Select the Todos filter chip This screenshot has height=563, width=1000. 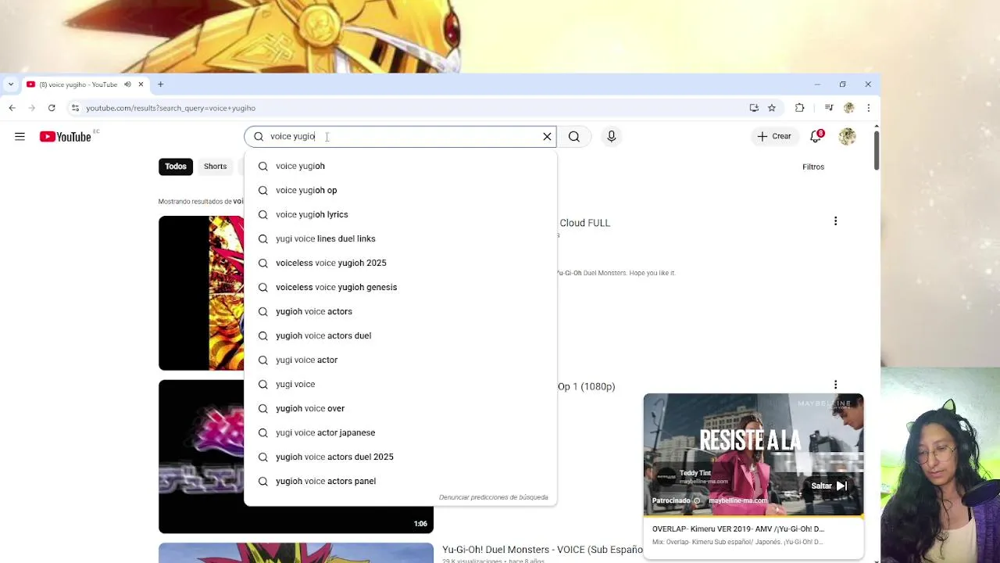click(176, 167)
